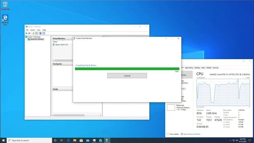The height and width of the screenshot is (143, 254).
Task: Cancel the hard drive creation
Action: [x=127, y=75]
